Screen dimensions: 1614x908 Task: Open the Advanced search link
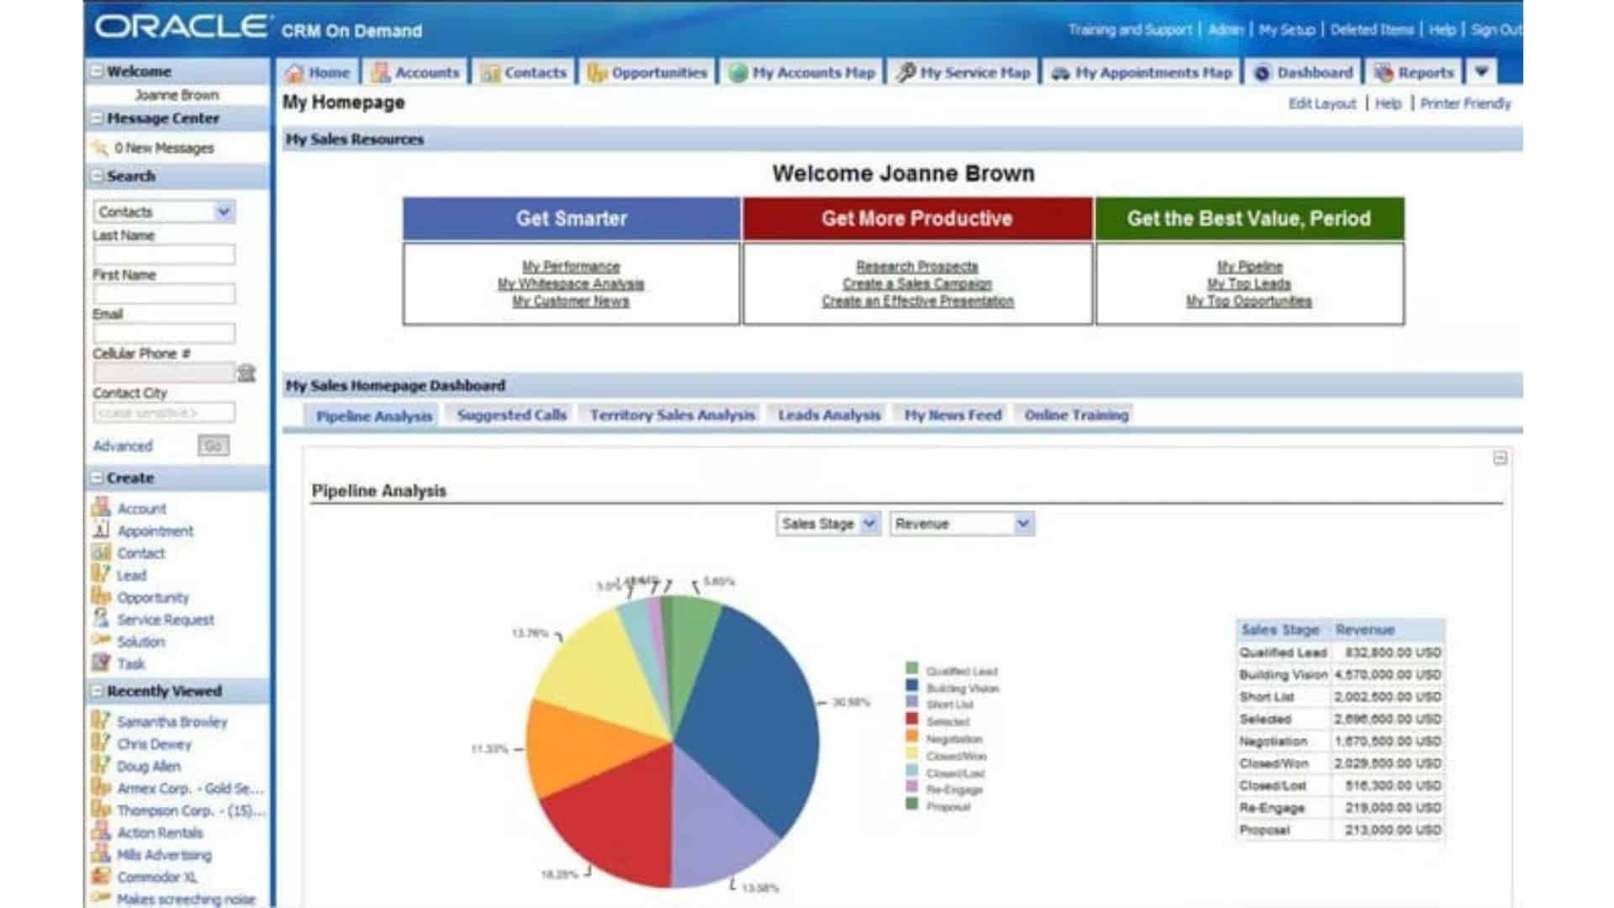click(x=123, y=446)
